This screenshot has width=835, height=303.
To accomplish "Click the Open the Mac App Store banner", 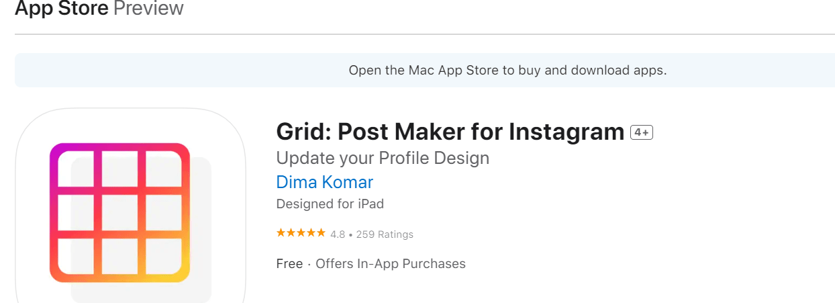I will tap(507, 70).
